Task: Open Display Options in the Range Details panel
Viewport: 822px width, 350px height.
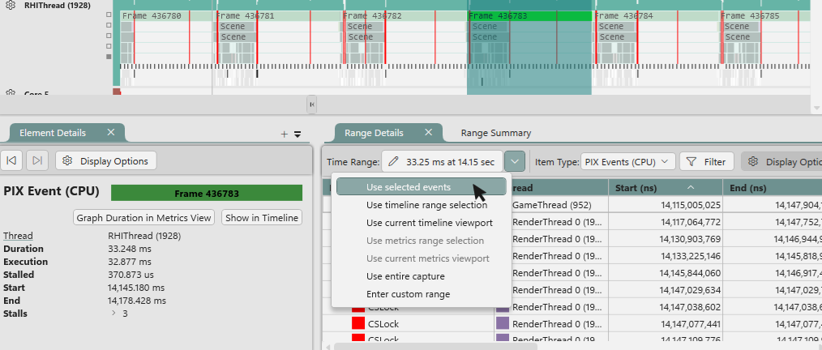Action: [781, 162]
